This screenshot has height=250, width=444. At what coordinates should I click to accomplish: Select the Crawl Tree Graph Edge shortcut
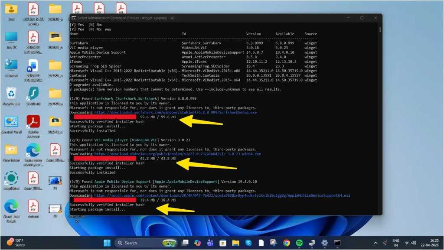click(x=11, y=211)
